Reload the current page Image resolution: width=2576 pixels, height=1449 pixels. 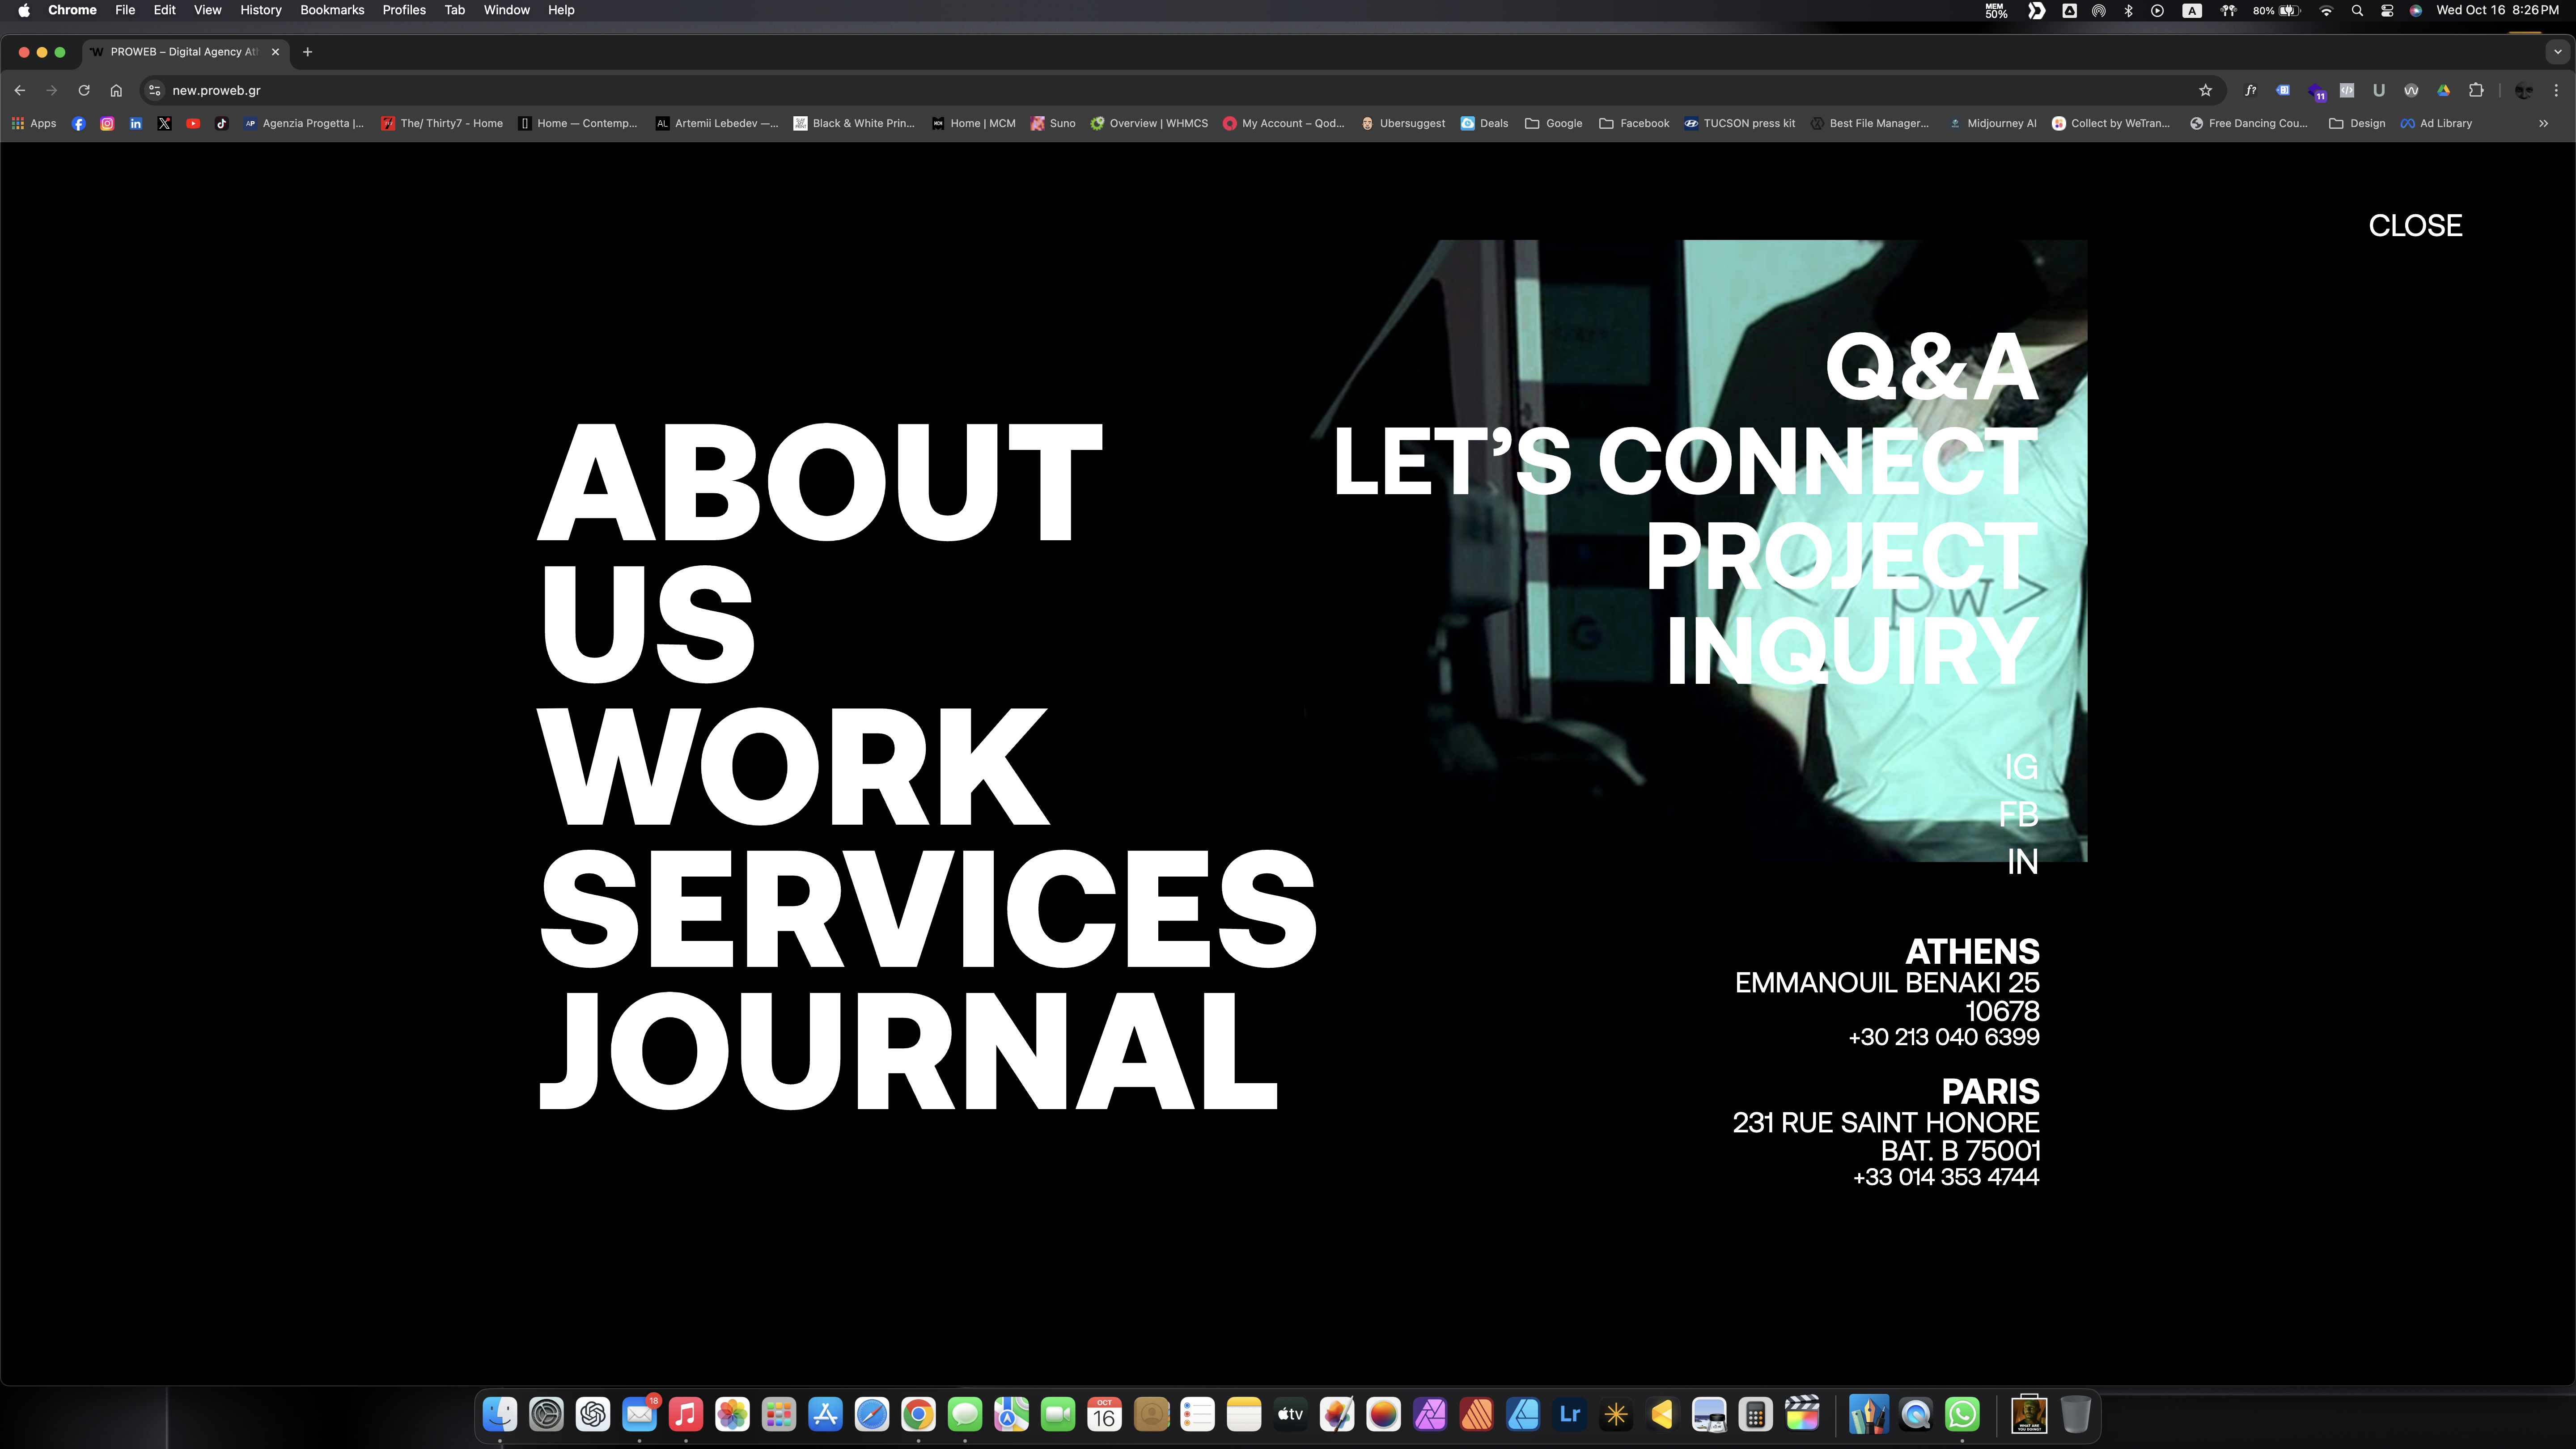coord(84,90)
